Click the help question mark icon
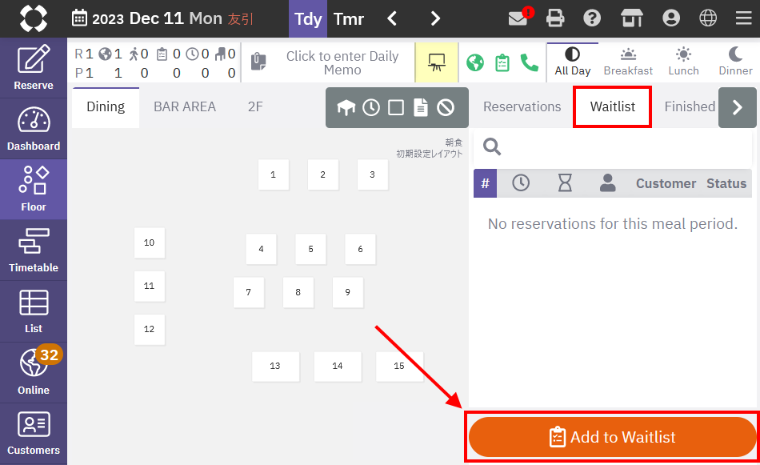This screenshot has width=760, height=465. point(592,18)
